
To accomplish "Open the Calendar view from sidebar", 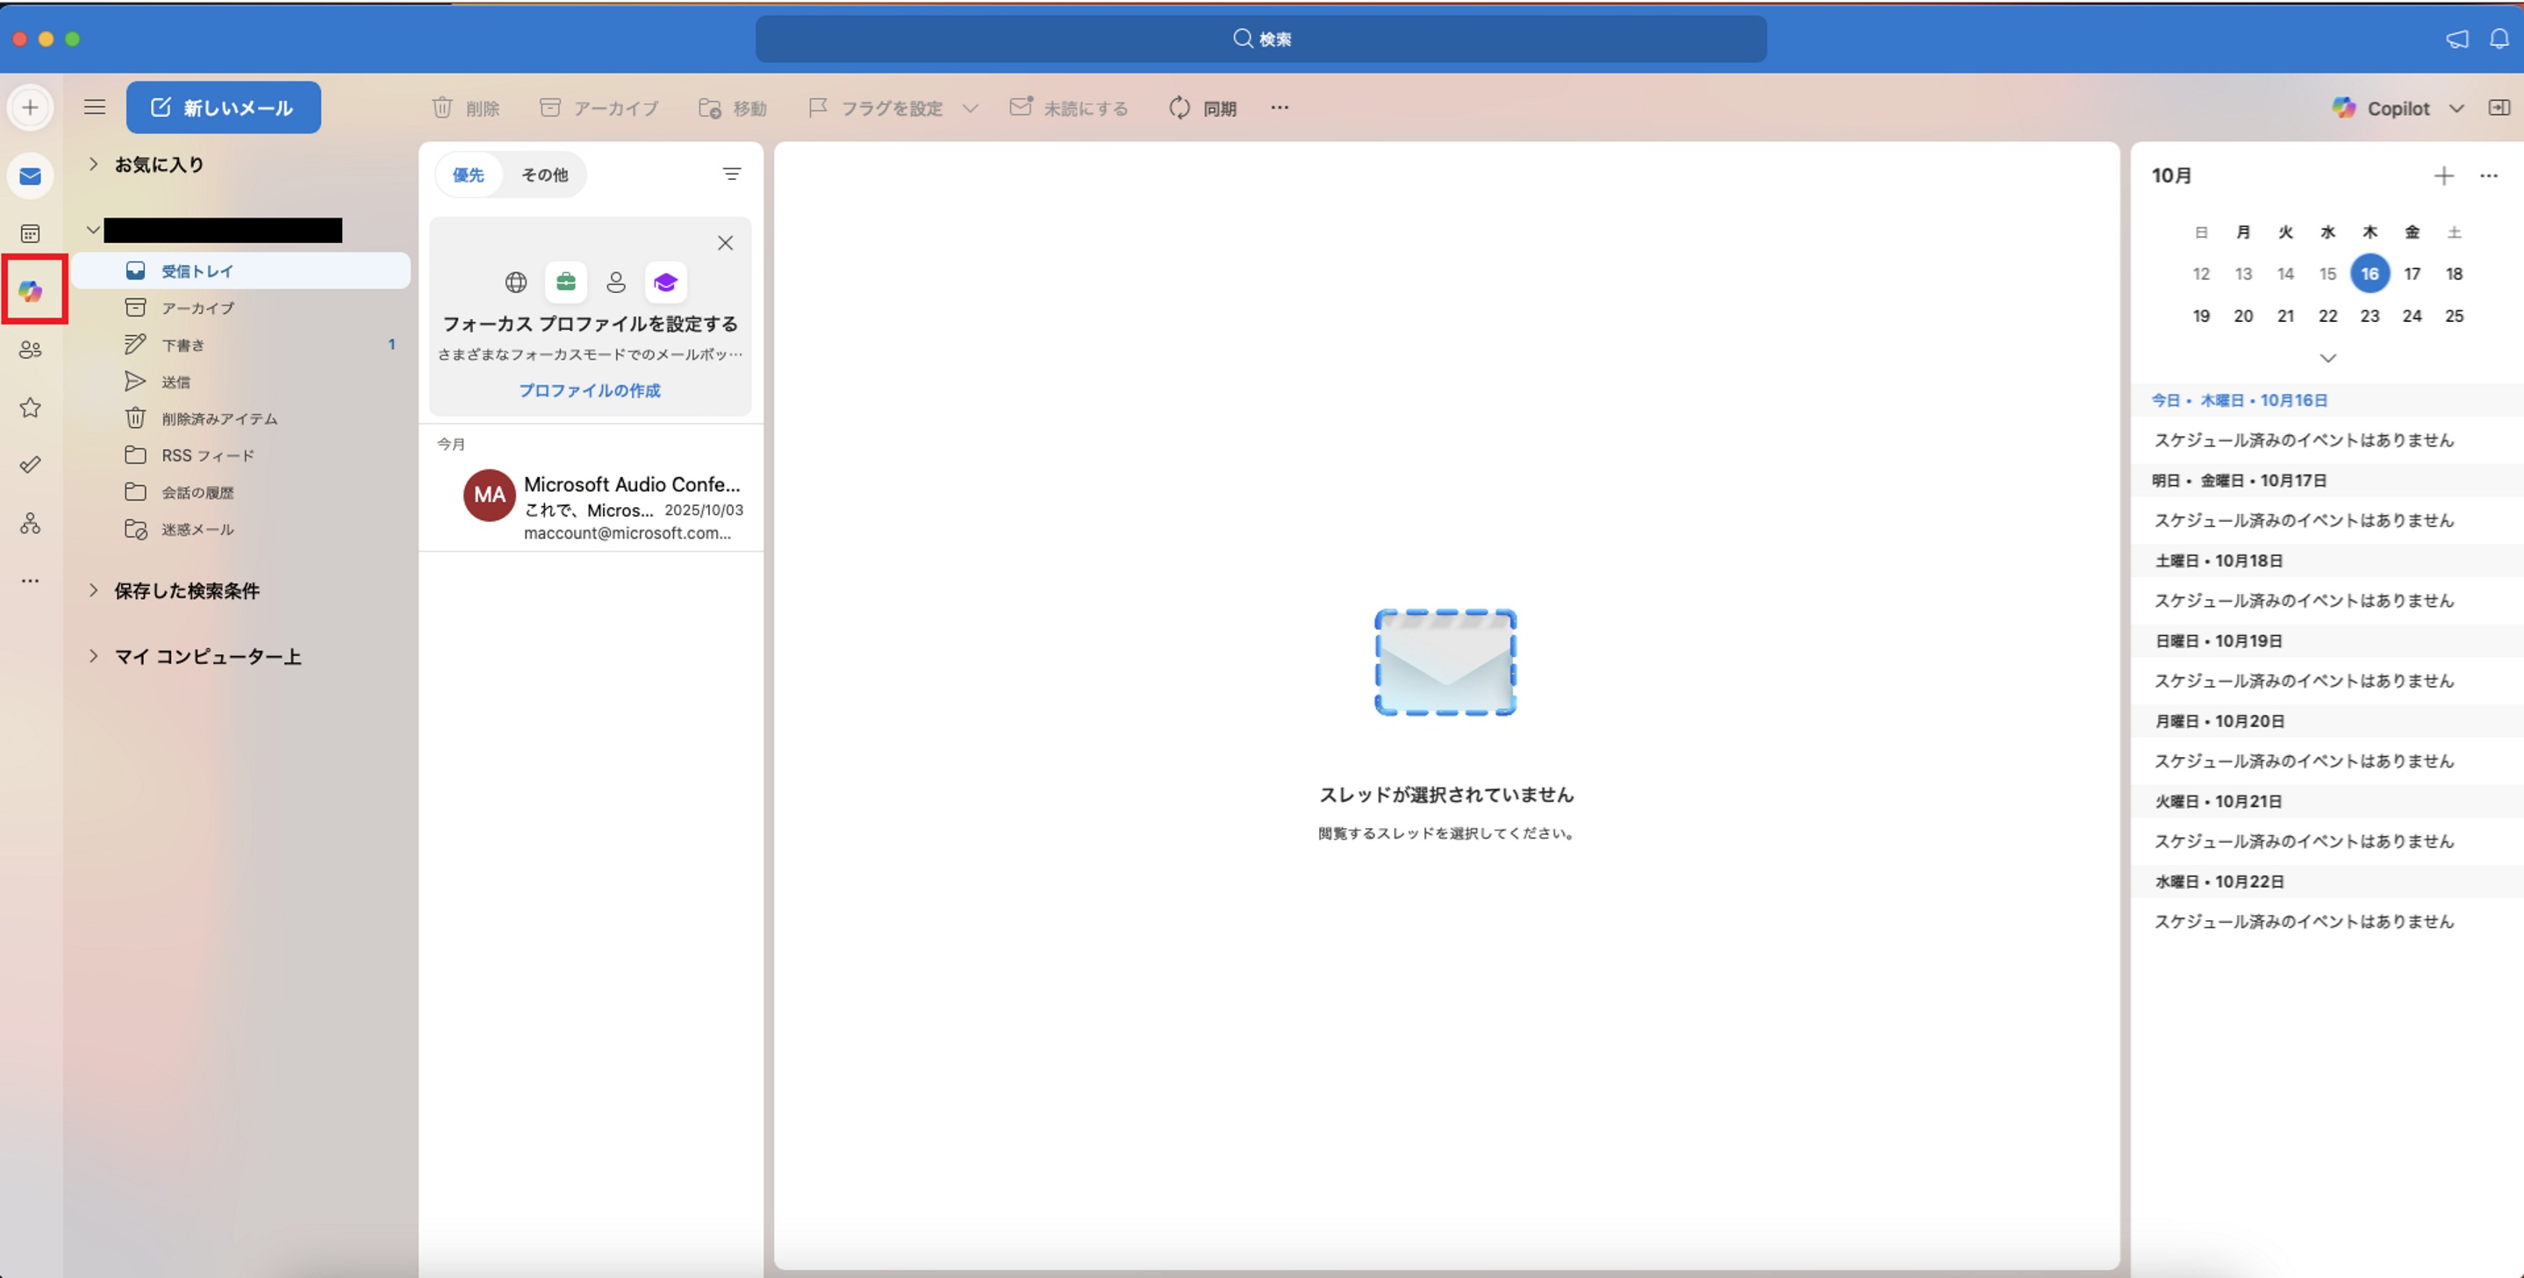I will click(31, 233).
